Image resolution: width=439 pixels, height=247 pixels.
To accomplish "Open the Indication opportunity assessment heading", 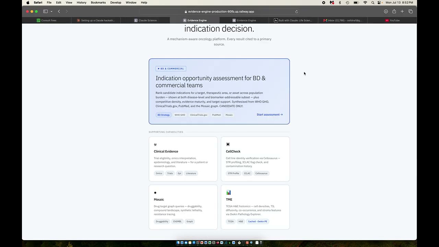I will click(x=211, y=82).
